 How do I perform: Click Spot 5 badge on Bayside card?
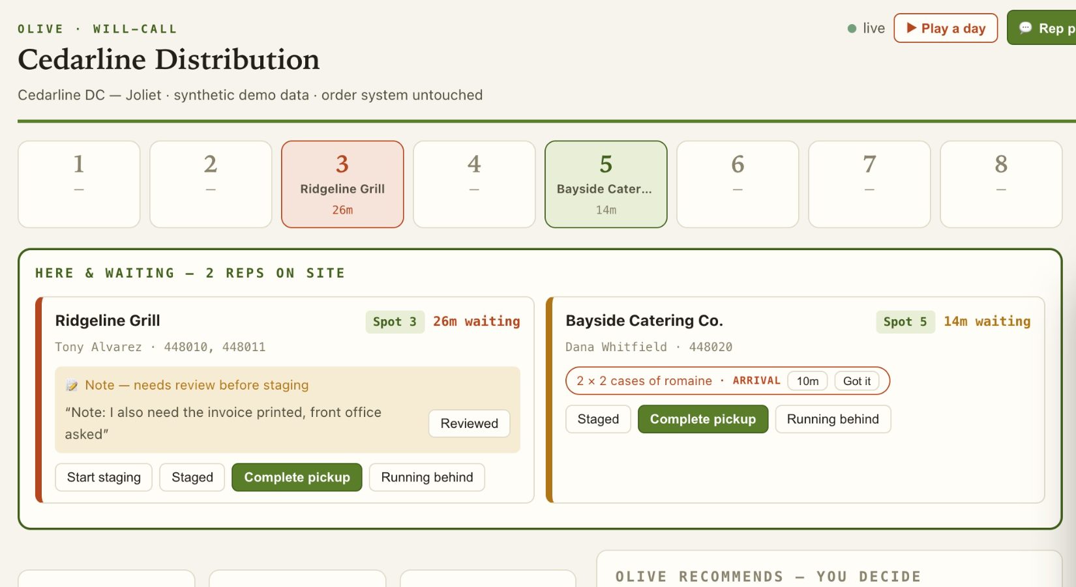point(905,322)
